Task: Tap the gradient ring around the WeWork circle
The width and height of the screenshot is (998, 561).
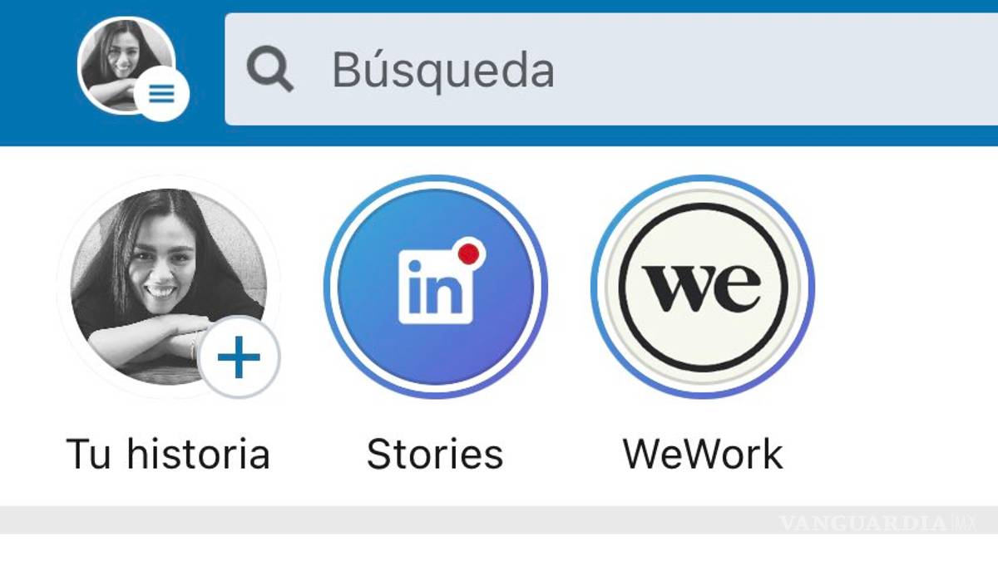Action: pos(703,180)
